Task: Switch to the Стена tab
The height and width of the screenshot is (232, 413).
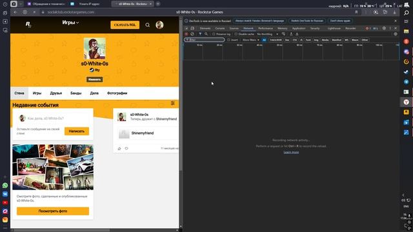Action: (19, 93)
